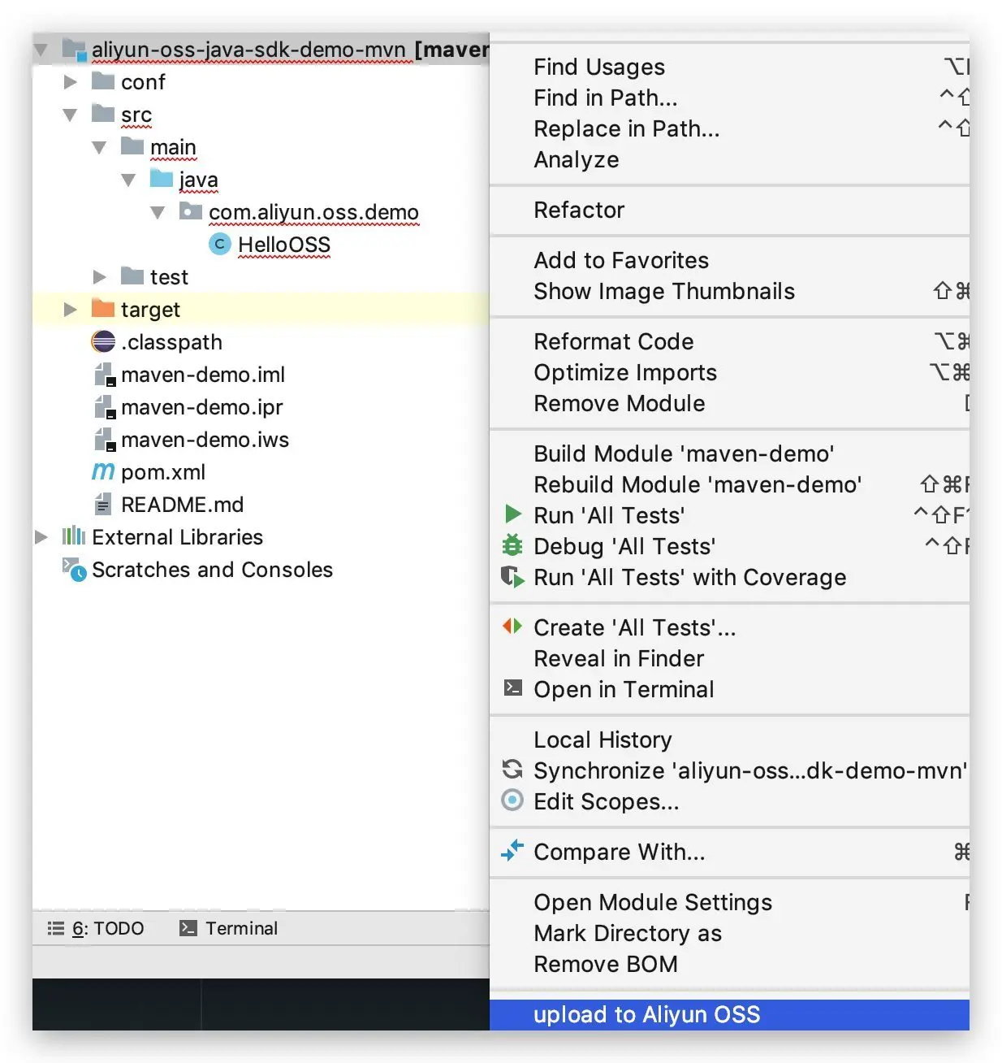Click the Compare With arrows icon
Image resolution: width=1002 pixels, height=1063 pixels.
[x=512, y=851]
